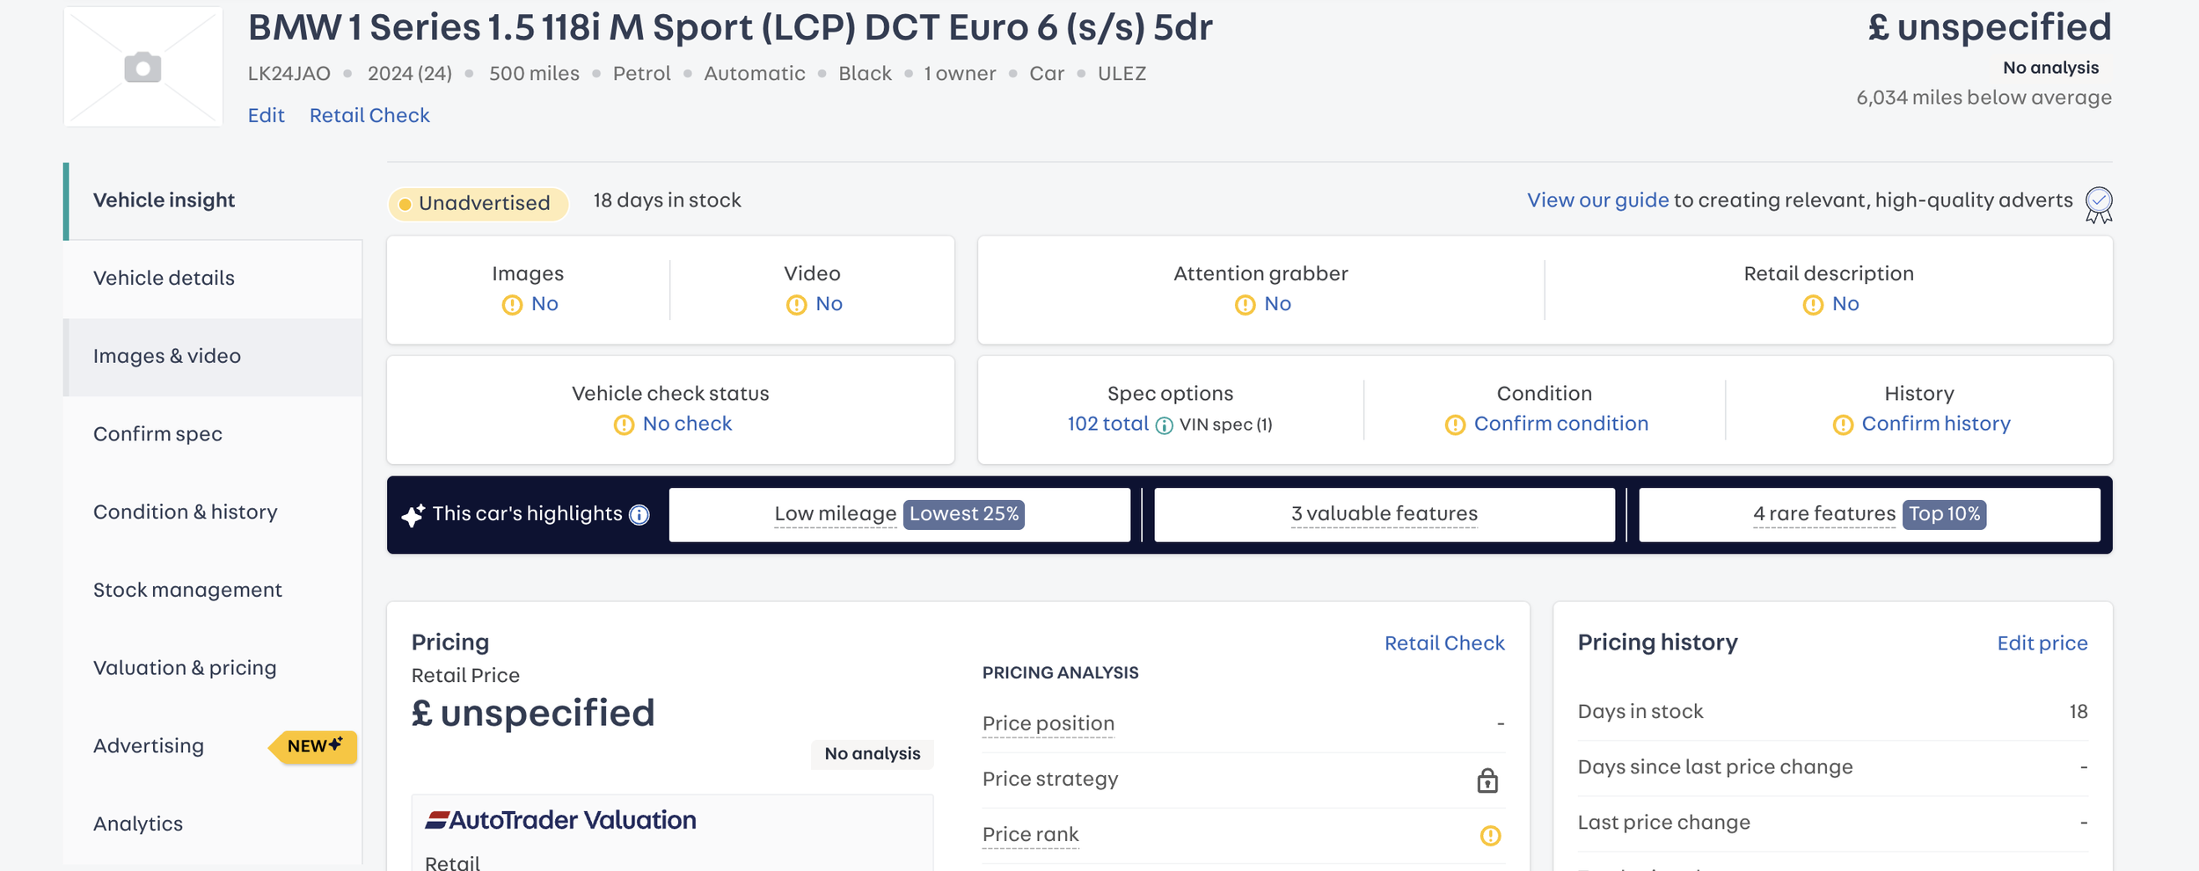This screenshot has height=871, width=2199.
Task: Open Retail Check link below vehicle title
Action: click(x=369, y=116)
